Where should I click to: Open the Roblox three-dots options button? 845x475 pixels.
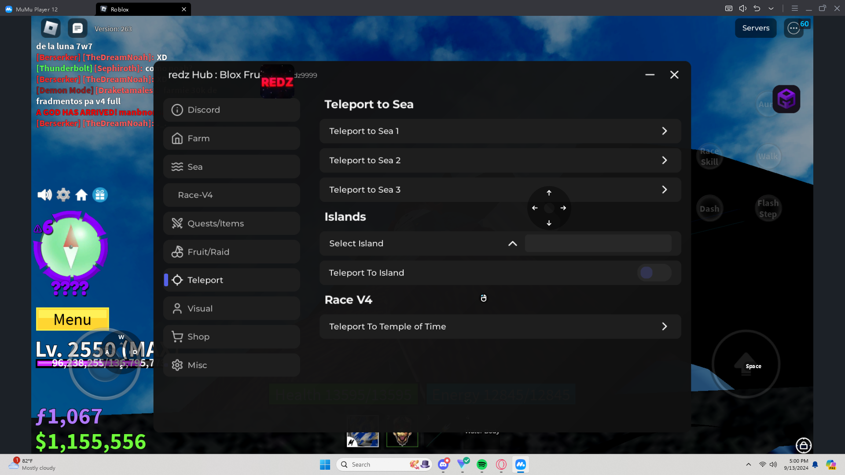[794, 28]
